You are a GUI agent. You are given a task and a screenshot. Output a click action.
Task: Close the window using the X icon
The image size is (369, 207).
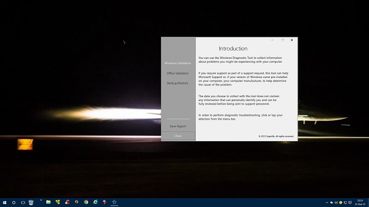pos(292,40)
